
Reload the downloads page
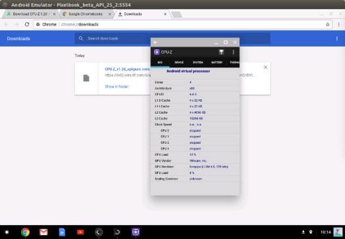pos(27,24)
